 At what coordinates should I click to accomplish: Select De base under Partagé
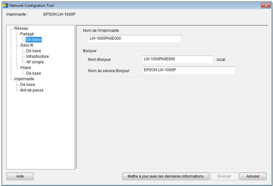pos(34,40)
